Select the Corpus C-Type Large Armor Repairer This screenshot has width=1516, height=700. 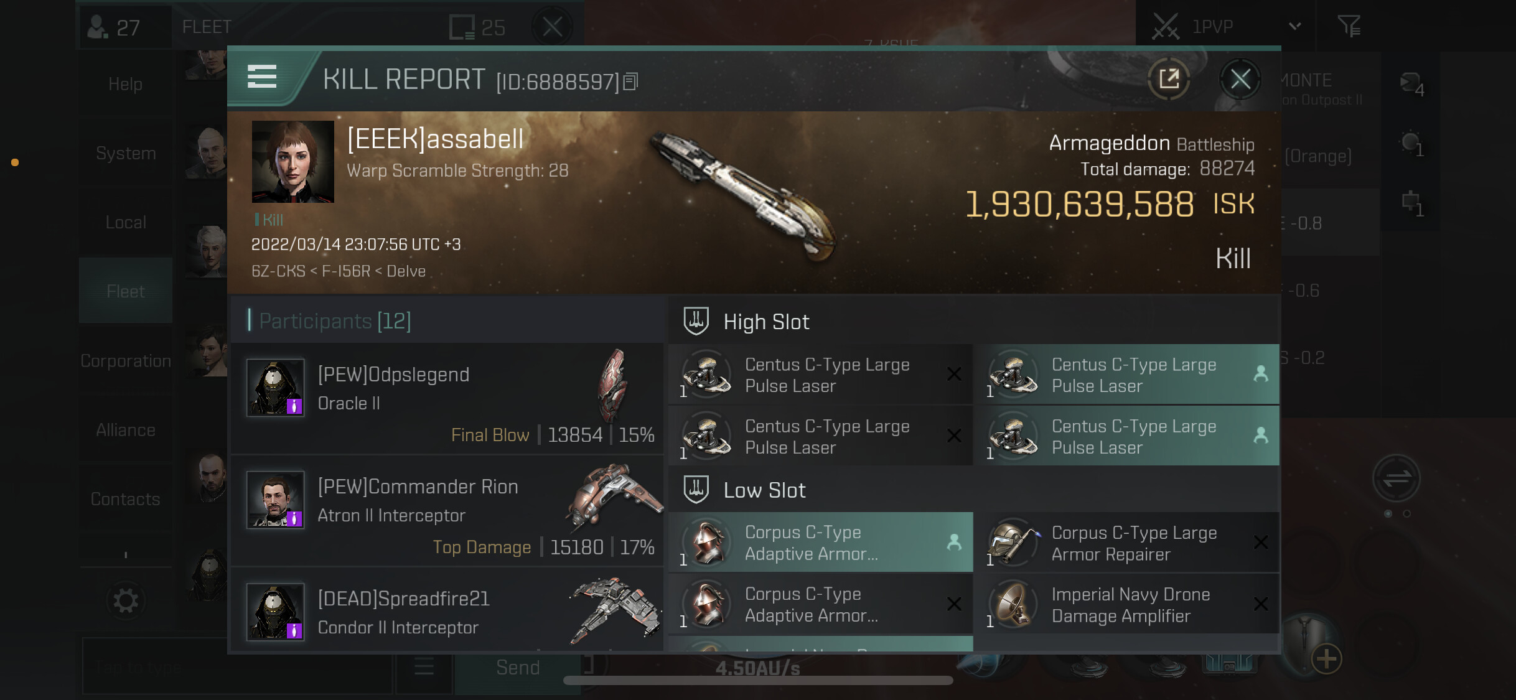click(x=1127, y=543)
